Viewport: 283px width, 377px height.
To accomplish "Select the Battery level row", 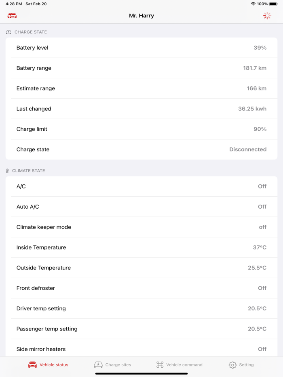I will point(141,48).
